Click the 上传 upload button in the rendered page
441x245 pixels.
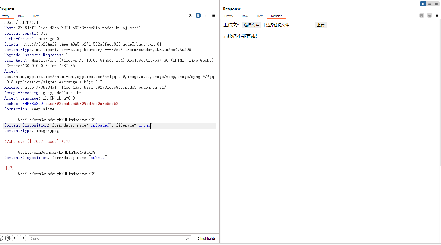[x=321, y=25]
